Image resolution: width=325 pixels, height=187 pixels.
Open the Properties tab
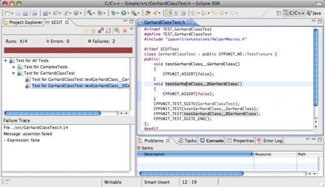[240, 141]
